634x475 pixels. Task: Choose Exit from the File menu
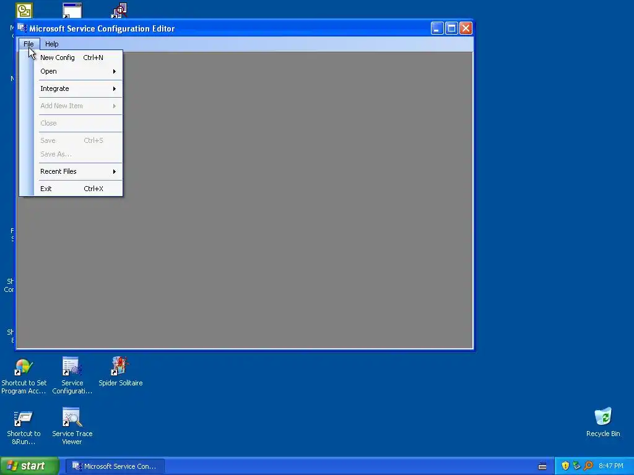click(71, 189)
